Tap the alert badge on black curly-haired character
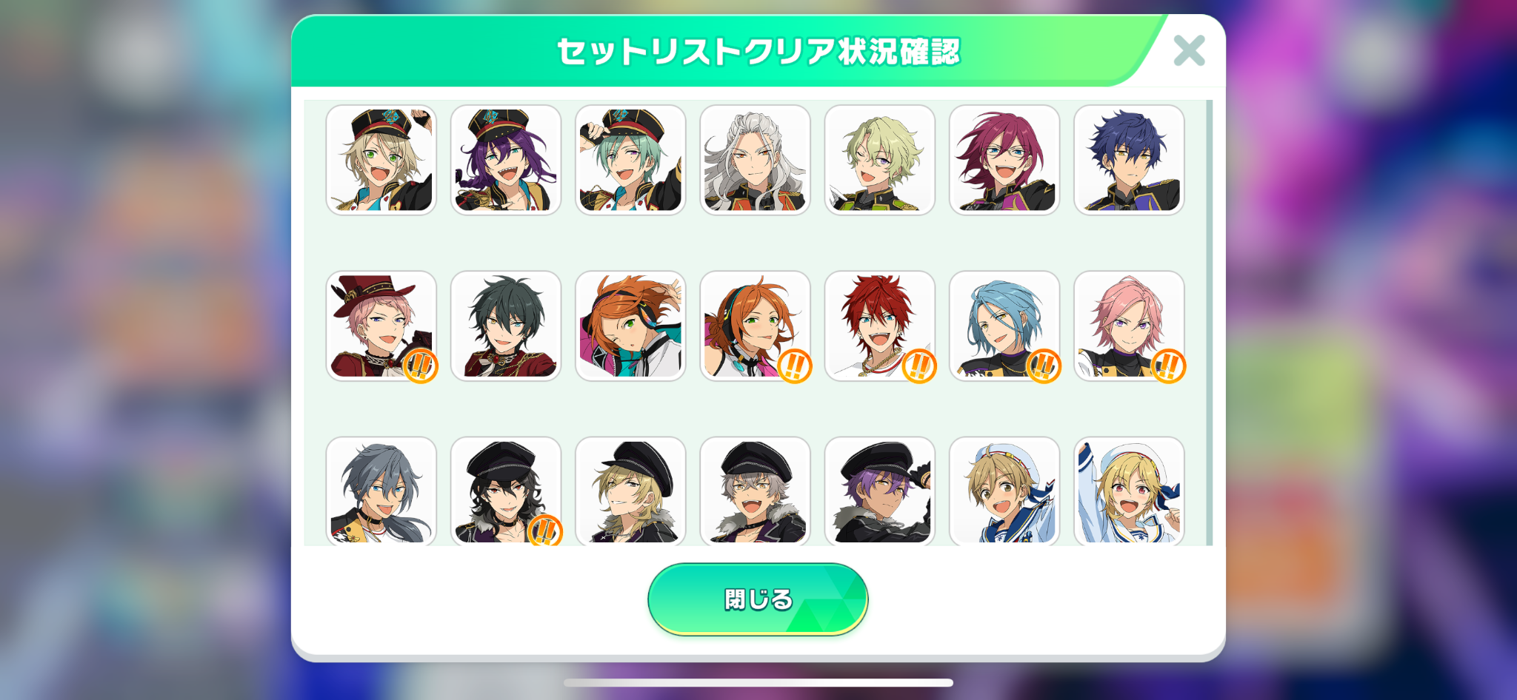This screenshot has width=1517, height=700. [x=545, y=530]
